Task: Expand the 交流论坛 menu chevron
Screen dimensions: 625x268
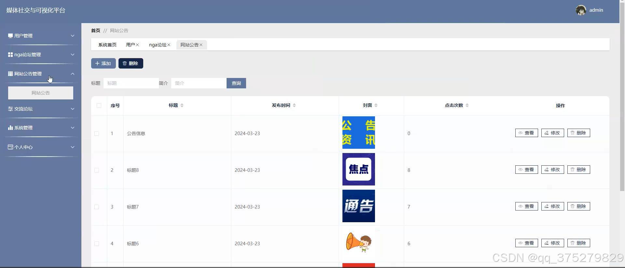Action: [x=73, y=109]
